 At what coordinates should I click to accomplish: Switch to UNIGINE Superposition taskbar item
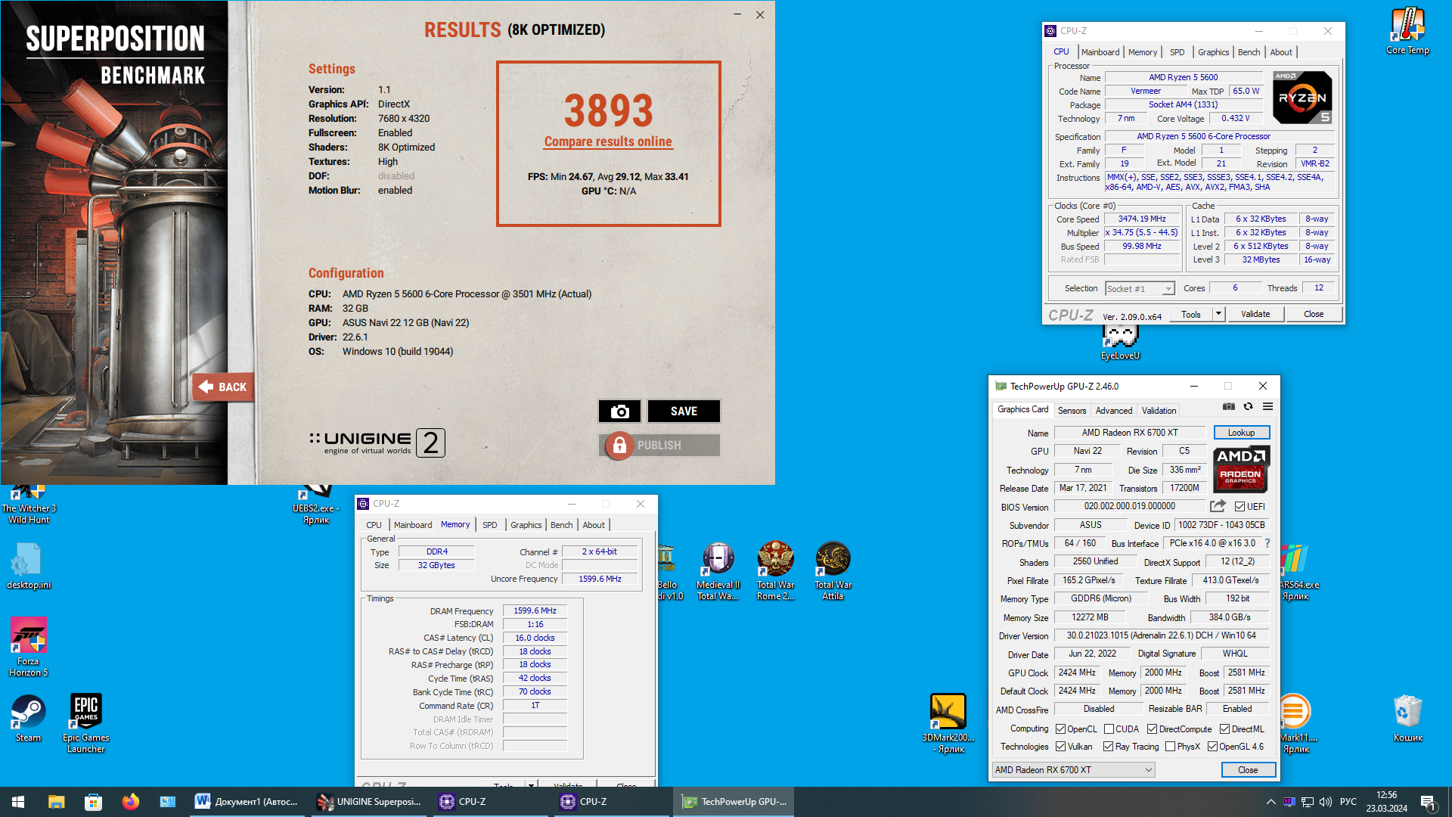coord(369,802)
